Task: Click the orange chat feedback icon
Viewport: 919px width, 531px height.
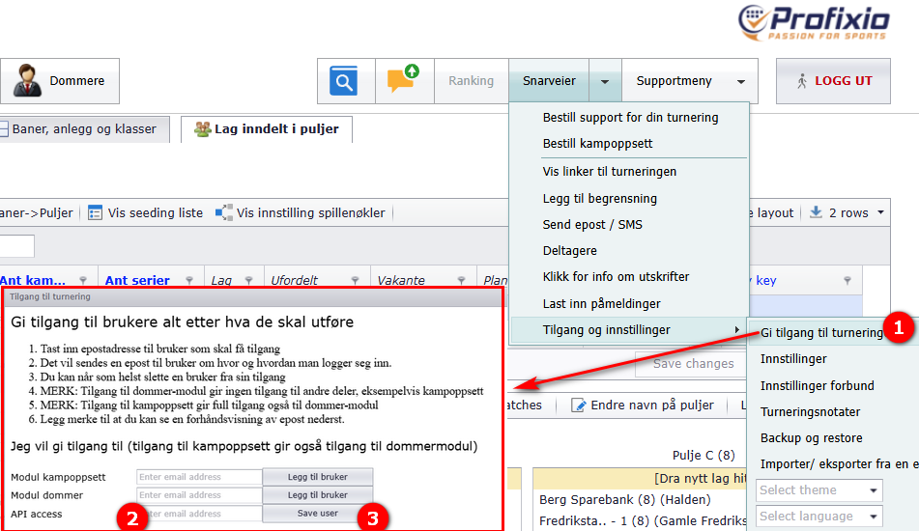Action: tap(403, 79)
